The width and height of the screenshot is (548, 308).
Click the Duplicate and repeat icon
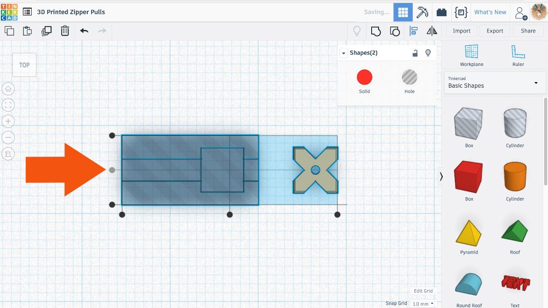tap(46, 31)
